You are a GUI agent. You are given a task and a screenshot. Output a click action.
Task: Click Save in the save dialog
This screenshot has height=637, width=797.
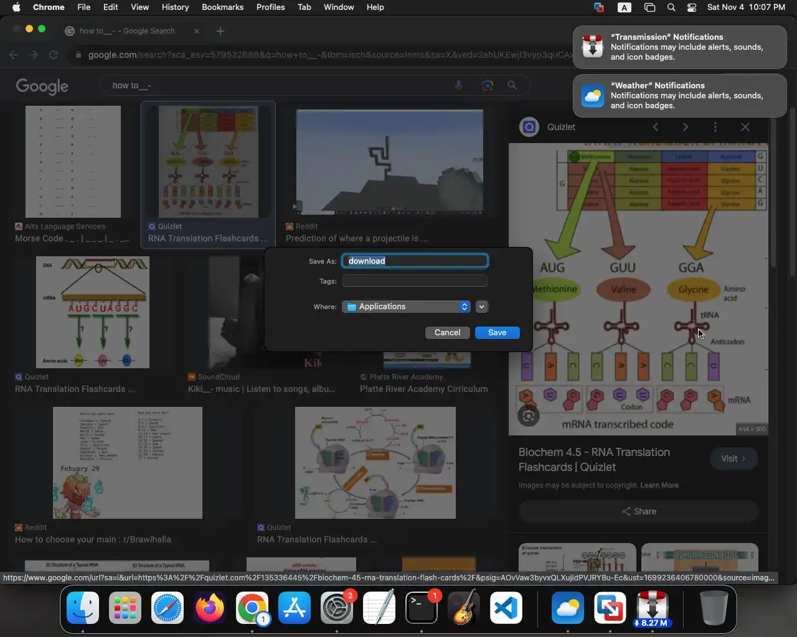(x=497, y=333)
